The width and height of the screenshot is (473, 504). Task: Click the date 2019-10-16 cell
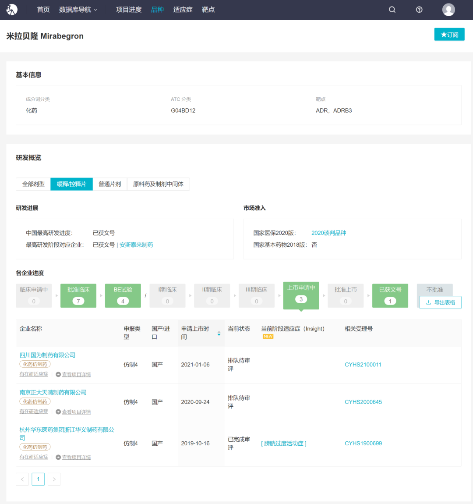point(195,444)
